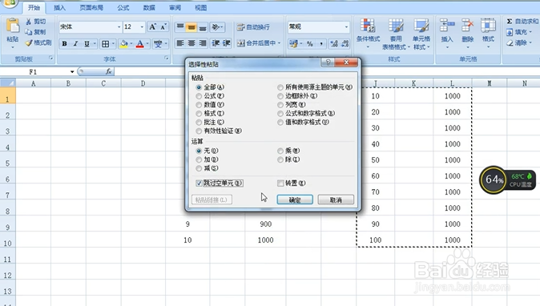Open the Formulas (公式) ribbon tab

(x=123, y=7)
